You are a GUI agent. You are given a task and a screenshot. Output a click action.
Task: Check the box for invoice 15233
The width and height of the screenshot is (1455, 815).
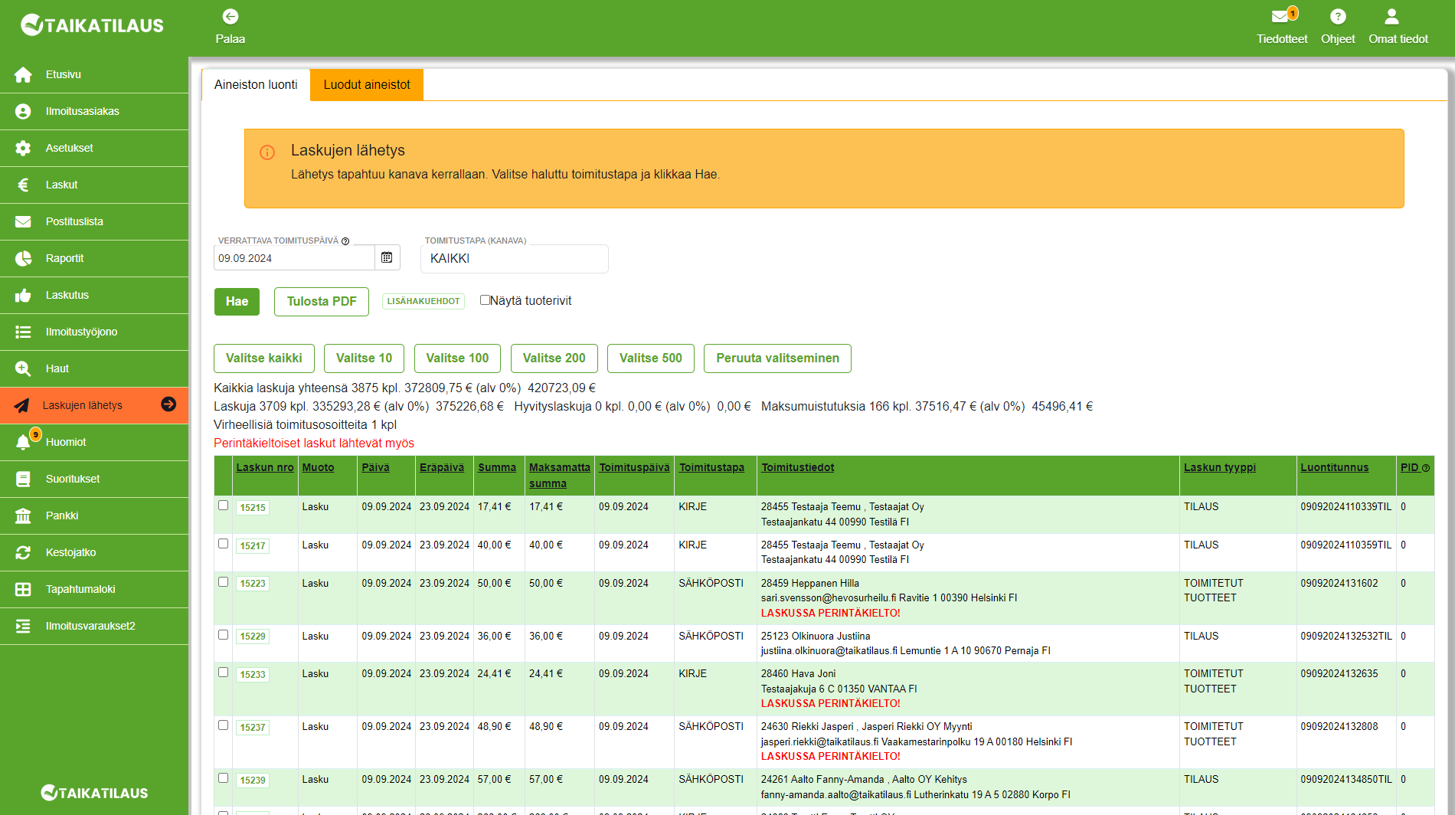tap(223, 673)
